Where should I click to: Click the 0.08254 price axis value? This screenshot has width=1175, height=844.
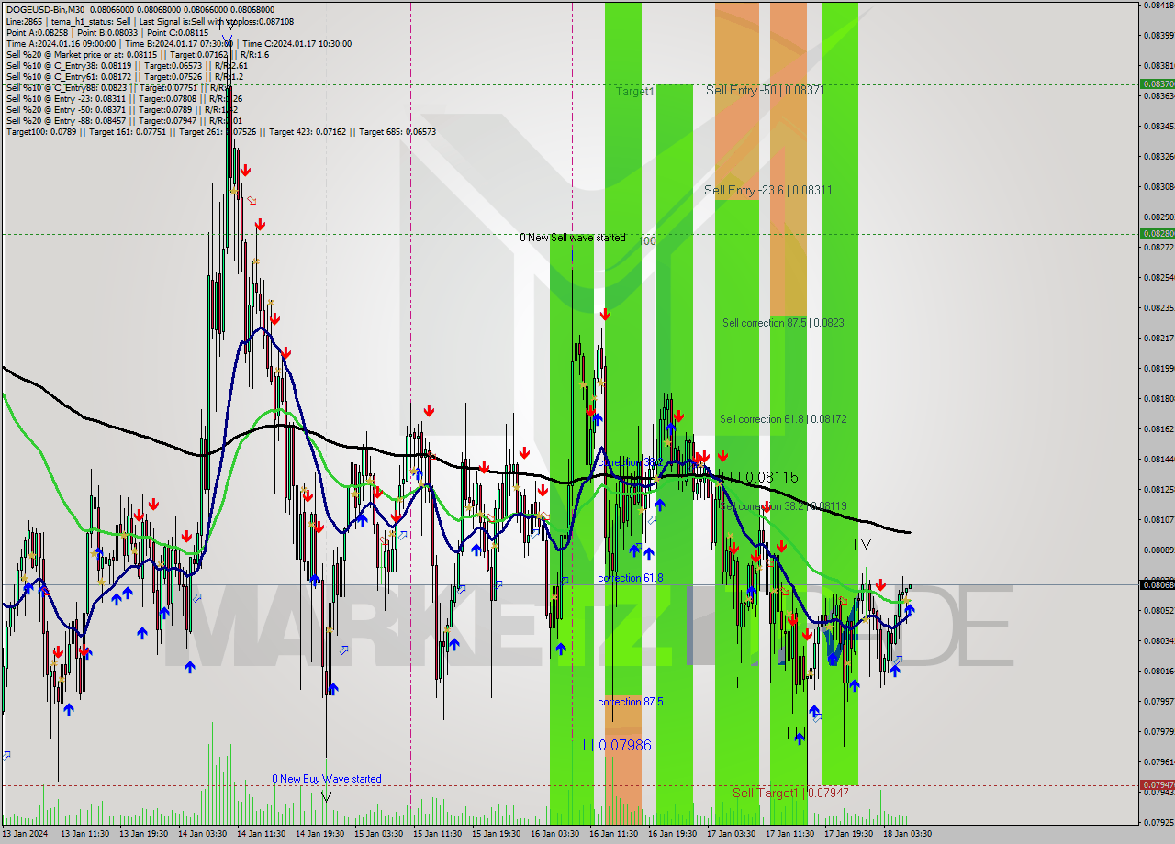(x=1158, y=277)
